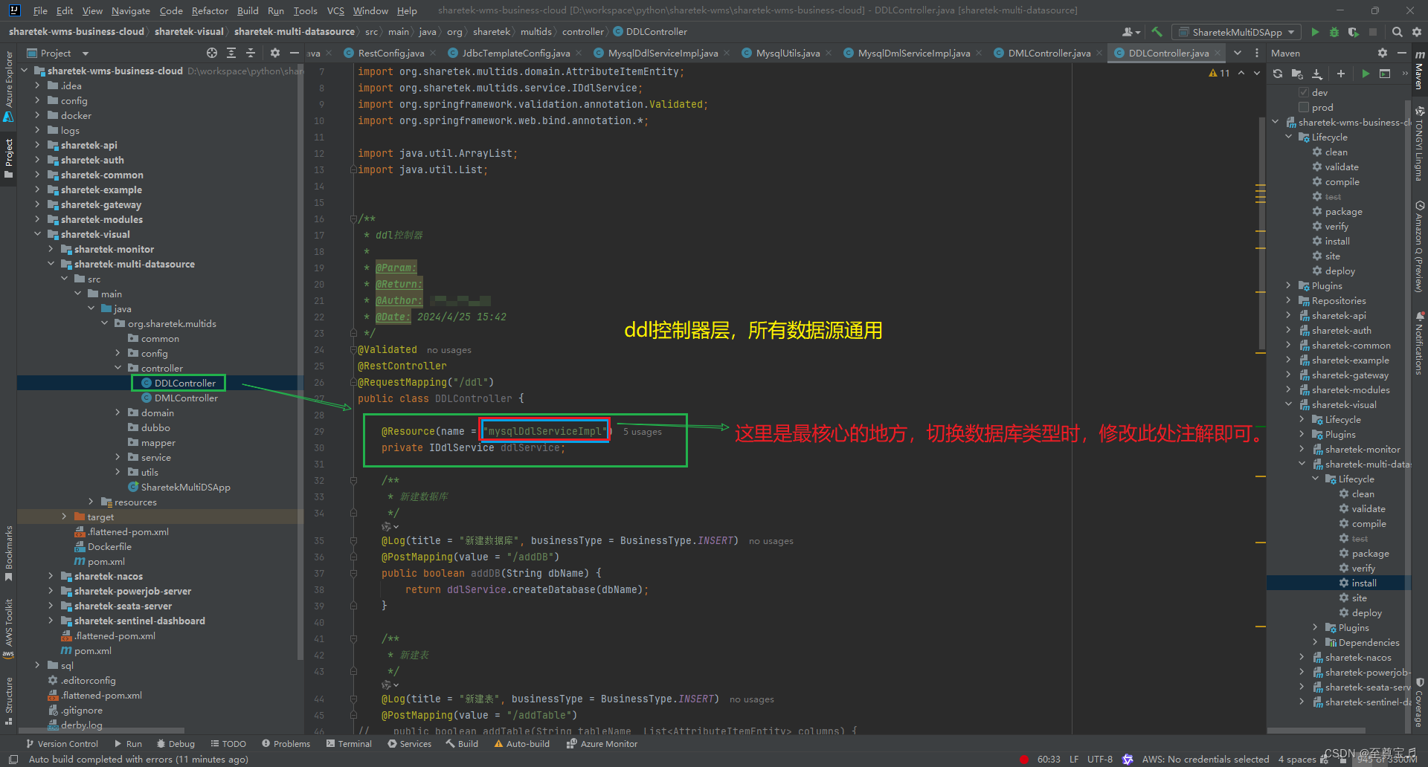This screenshot has height=767, width=1428.
Task: Reload all Maven projects with the refresh icon
Action: pos(1278,74)
